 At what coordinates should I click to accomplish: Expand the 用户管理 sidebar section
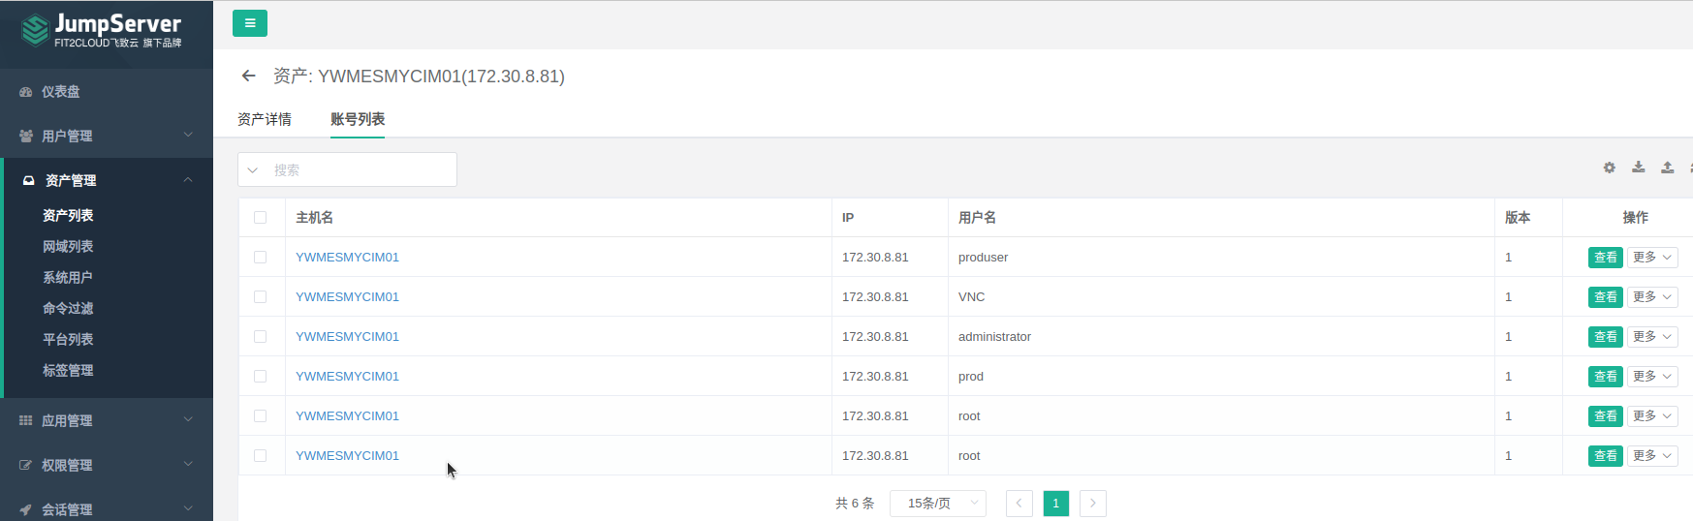(107, 137)
